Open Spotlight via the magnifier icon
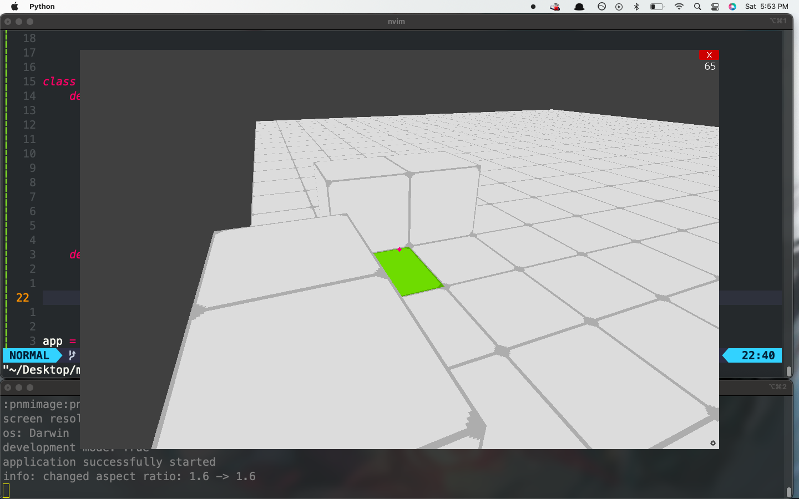799x499 pixels. [696, 7]
